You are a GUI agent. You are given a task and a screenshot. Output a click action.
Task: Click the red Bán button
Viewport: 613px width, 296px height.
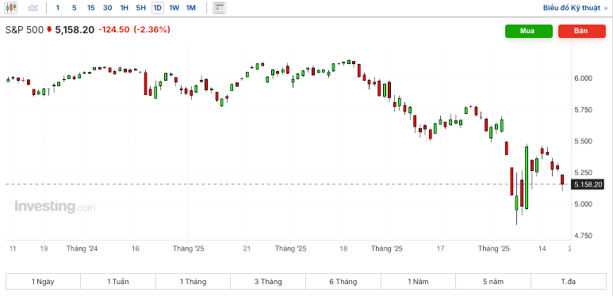pyautogui.click(x=582, y=31)
